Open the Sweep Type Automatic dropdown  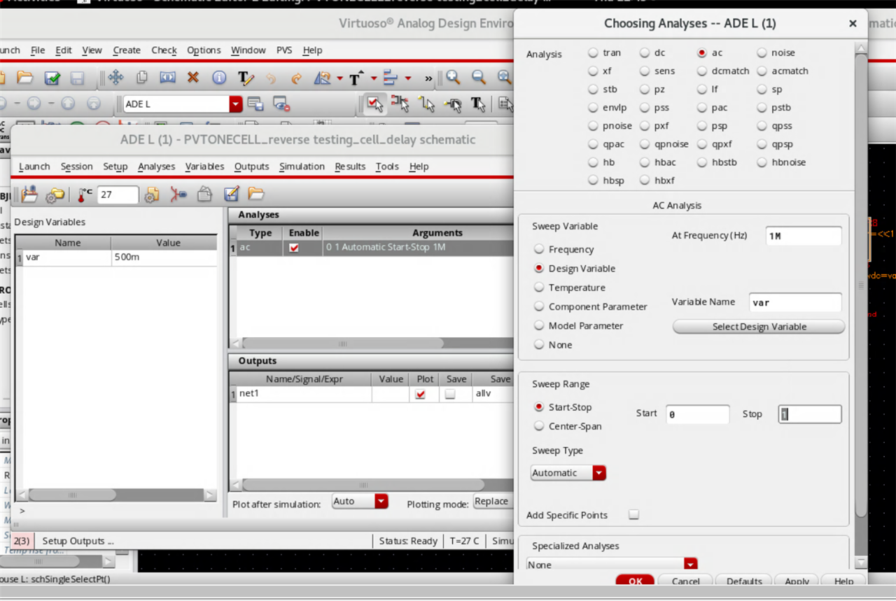pos(598,473)
